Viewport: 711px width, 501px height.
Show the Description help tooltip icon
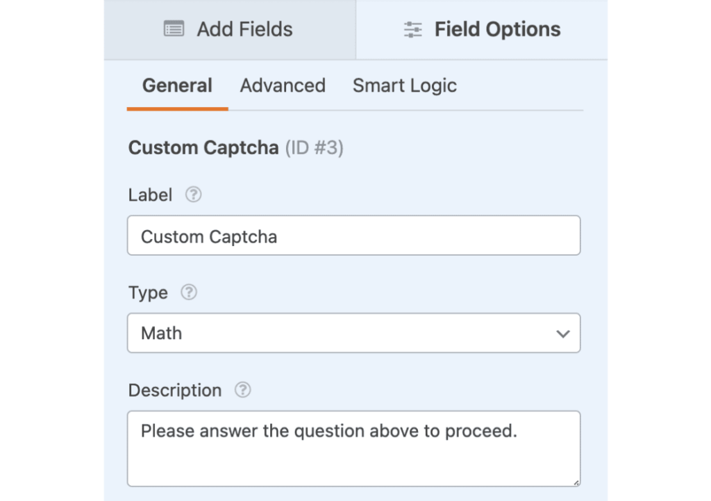pyautogui.click(x=242, y=390)
